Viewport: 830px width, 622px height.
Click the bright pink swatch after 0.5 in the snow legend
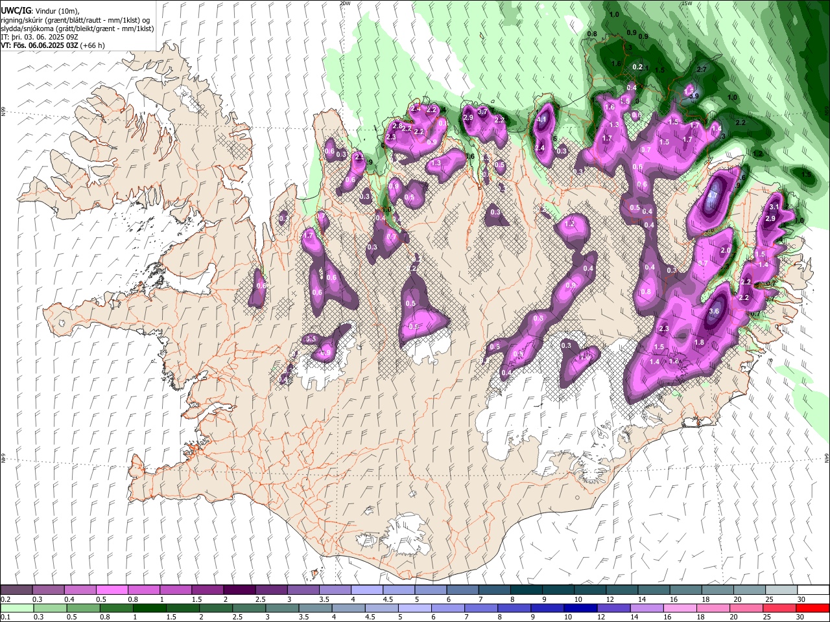(112, 590)
